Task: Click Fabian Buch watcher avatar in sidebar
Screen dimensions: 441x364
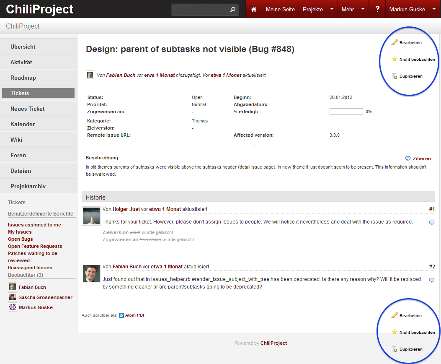Action: point(13,287)
